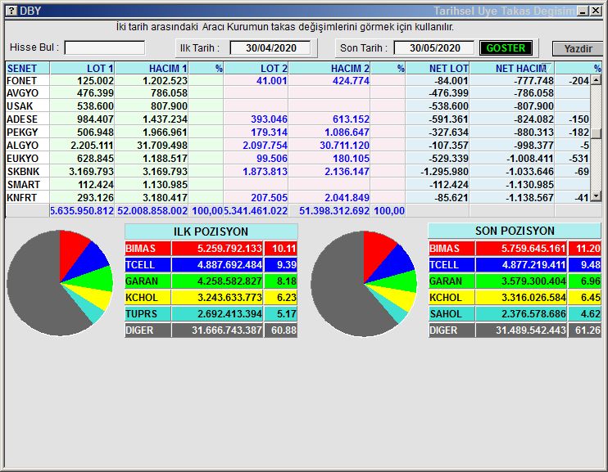Edit the Son Tarih date field
608x472 pixels.
click(434, 48)
